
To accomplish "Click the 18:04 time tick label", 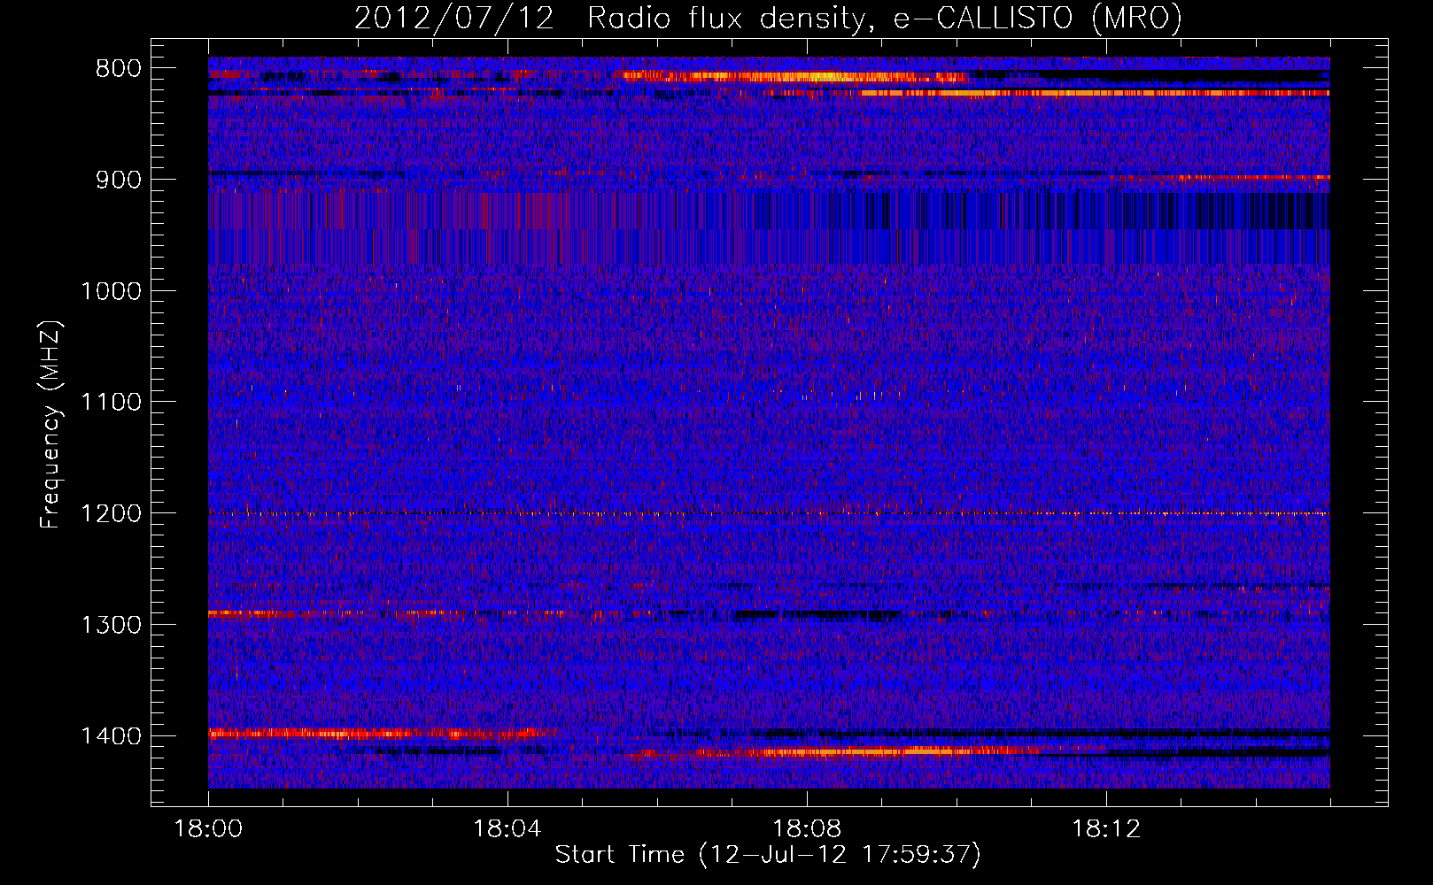I will 507,829.
